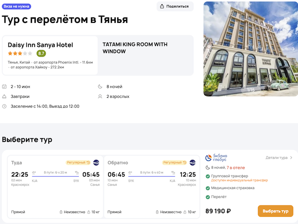Open Daisy Inn Sanya Hotel link
This screenshot has height=224, width=298.
(40, 45)
